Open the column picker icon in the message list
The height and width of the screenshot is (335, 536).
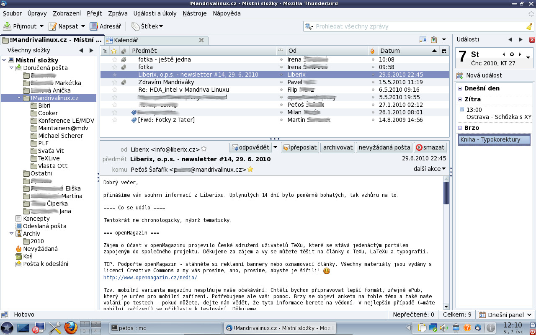pos(444,51)
